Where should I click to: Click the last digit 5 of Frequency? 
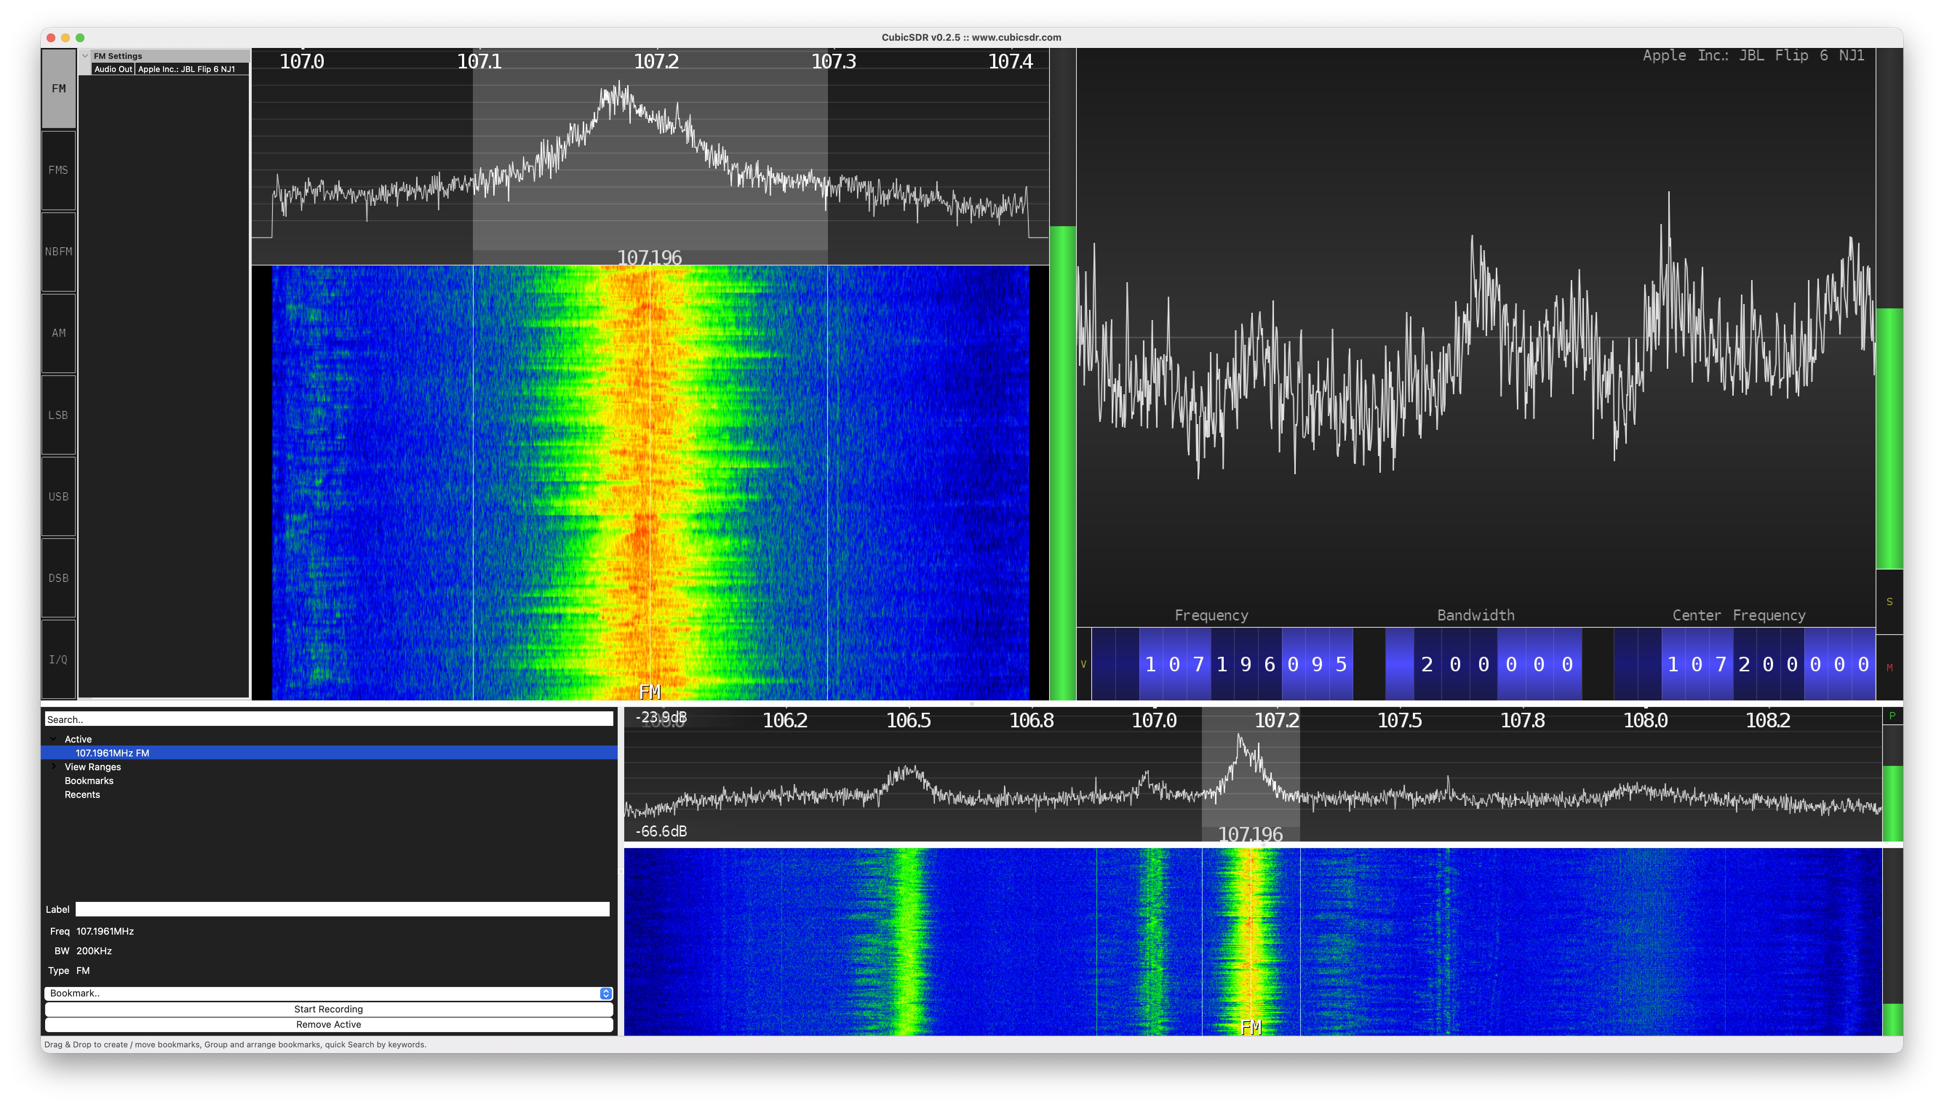[x=1341, y=664]
